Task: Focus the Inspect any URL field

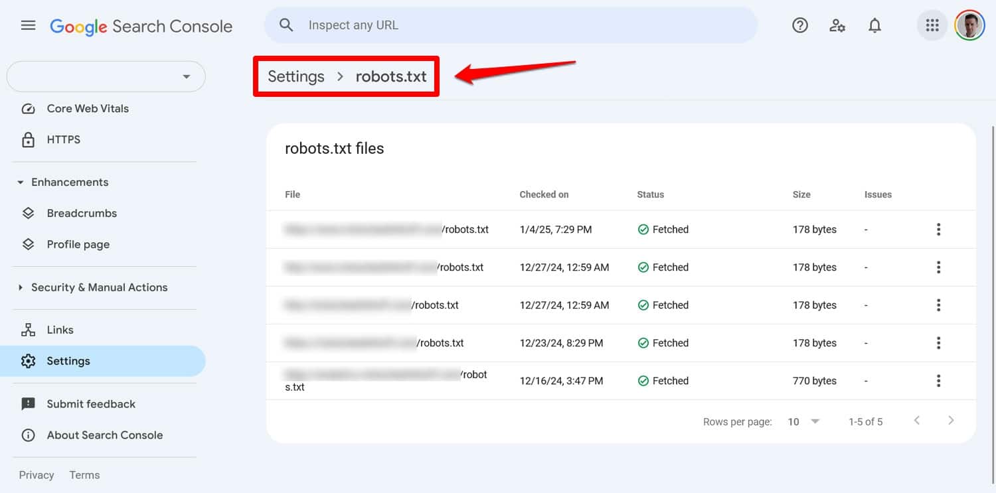Action: tap(511, 25)
